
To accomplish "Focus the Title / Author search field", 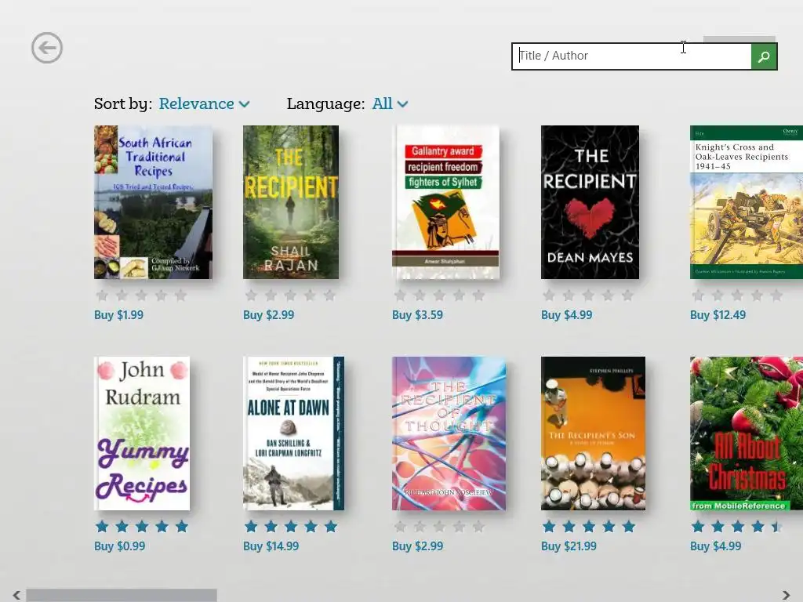I will 631,56.
